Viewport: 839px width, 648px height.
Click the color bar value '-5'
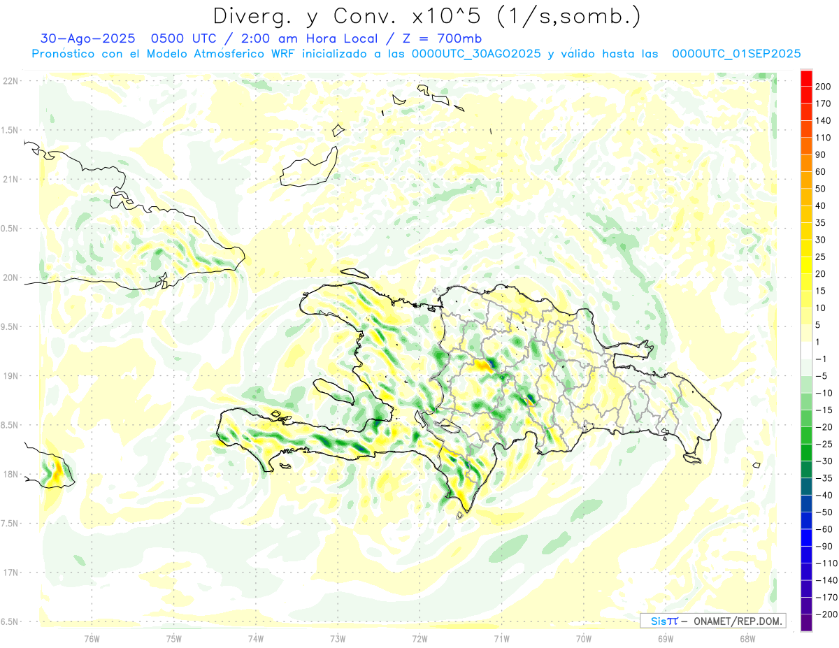(821, 376)
